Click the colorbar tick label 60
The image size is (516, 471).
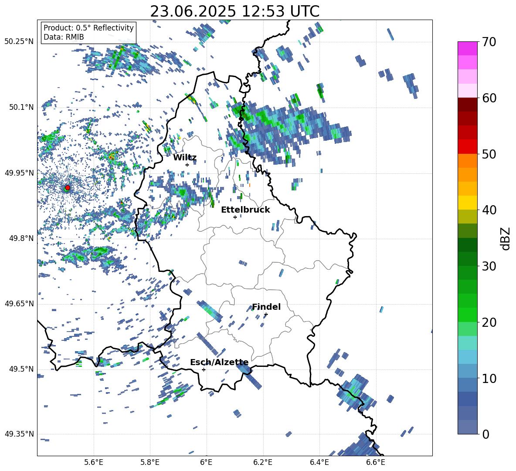(489, 98)
